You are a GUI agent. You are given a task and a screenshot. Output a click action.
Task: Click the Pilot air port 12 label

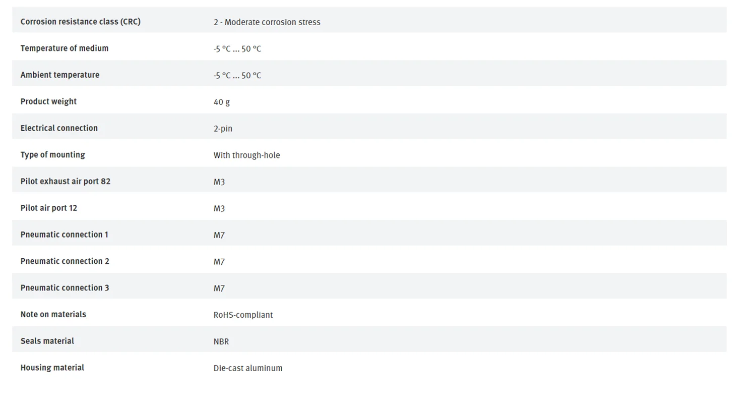point(48,208)
